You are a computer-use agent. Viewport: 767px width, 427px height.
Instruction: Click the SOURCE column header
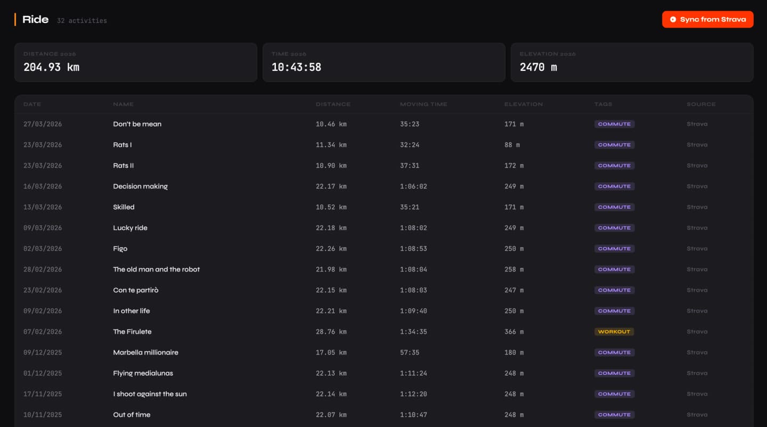tap(701, 104)
